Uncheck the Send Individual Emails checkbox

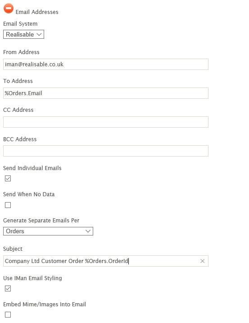[x=8, y=178]
